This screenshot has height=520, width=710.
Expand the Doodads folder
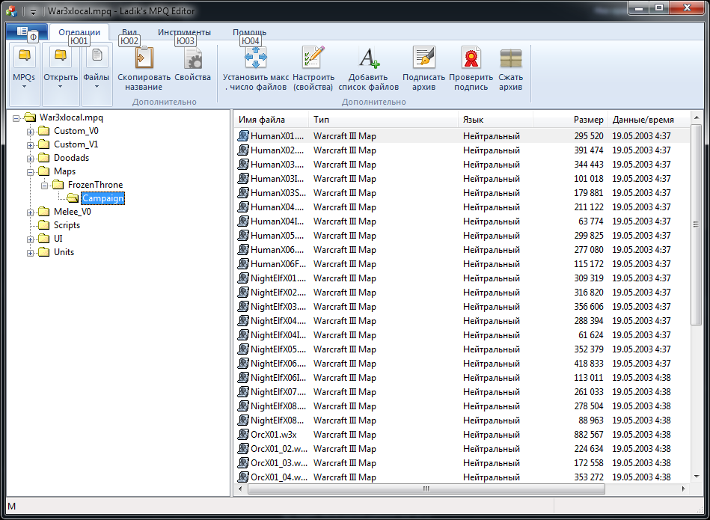point(31,159)
